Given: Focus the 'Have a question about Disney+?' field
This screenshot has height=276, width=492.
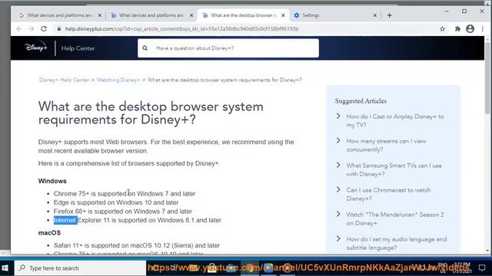Looking at the screenshot, I should (228, 48).
